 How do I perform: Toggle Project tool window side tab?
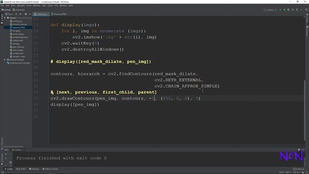click(x=2, y=19)
